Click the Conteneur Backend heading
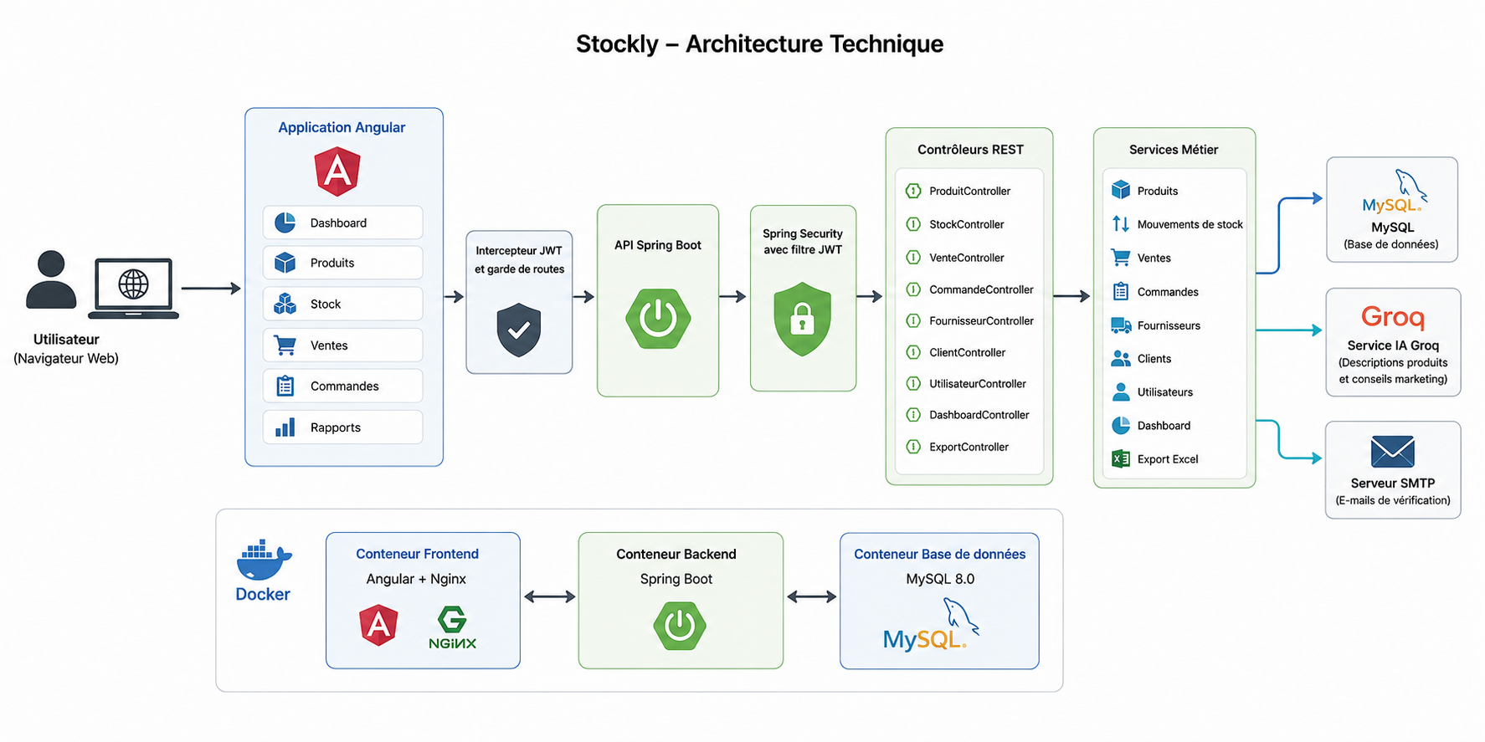 click(676, 554)
